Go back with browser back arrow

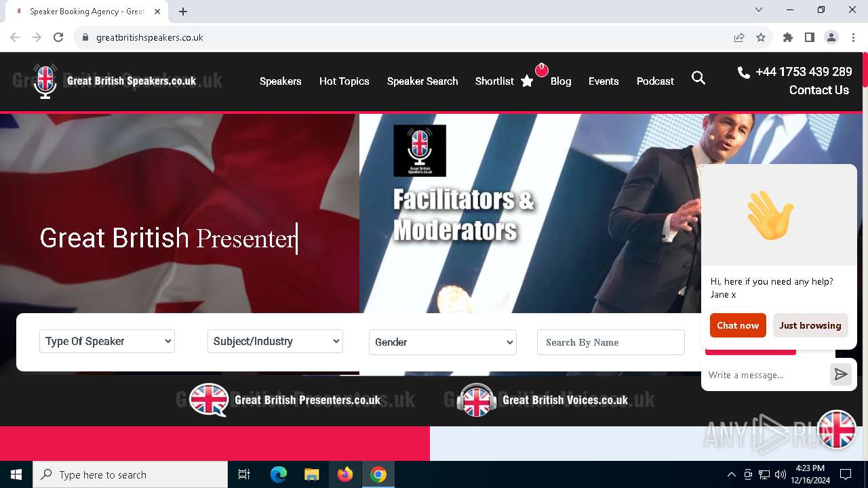[15, 37]
